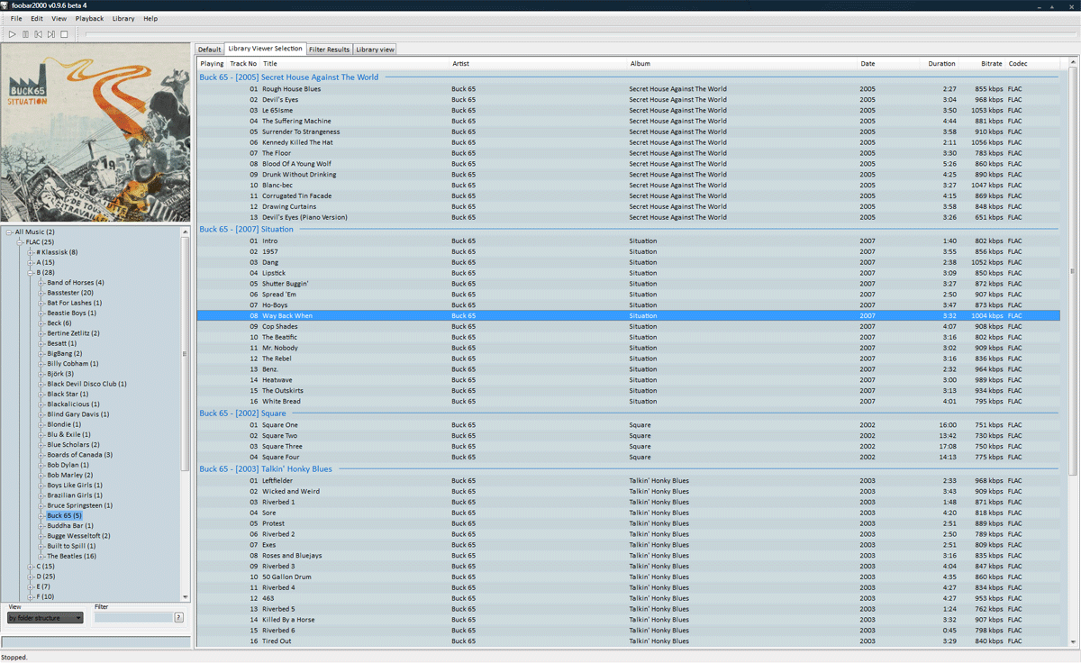Select the track 'Wicked and Weird'
This screenshot has height=663, width=1081.
pos(629,492)
